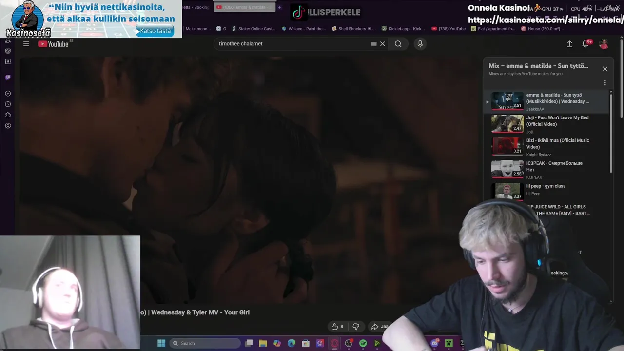Viewport: 624px width, 351px height.
Task: Open the Kicklet.app bookmark
Action: pos(403,29)
